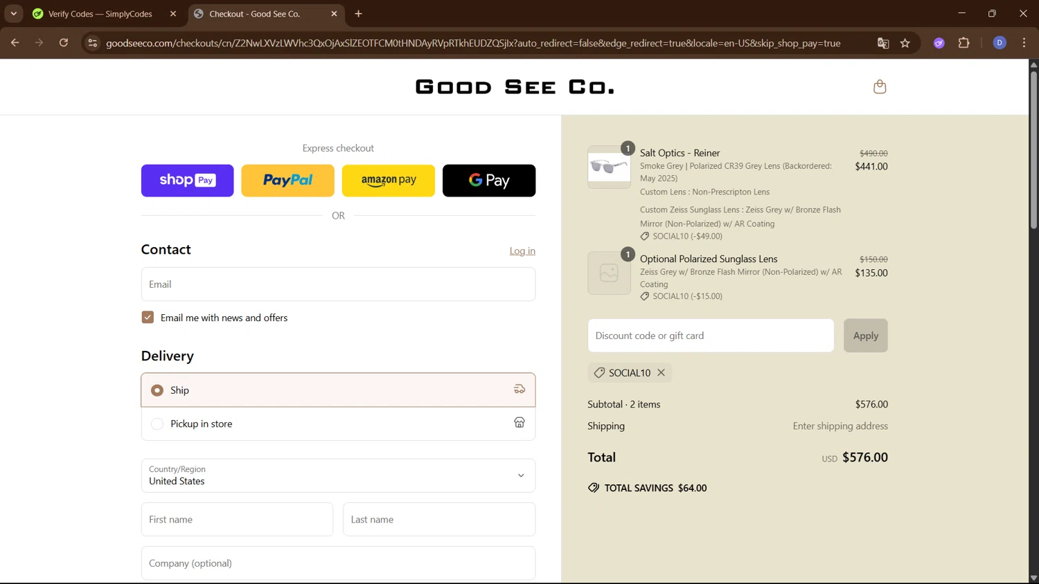The width and height of the screenshot is (1039, 584).
Task: Click the Optional Polarized Sunglass Lens placeholder thumbnail
Action: (609, 273)
